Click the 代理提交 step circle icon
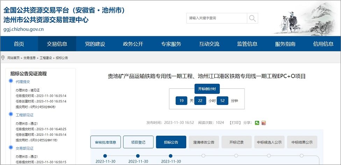Image resolution: width=341 pixels, height=165 pixels. click(10, 81)
